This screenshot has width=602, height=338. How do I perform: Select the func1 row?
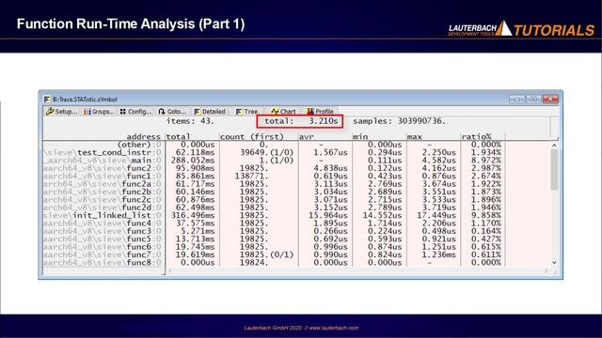click(x=273, y=176)
